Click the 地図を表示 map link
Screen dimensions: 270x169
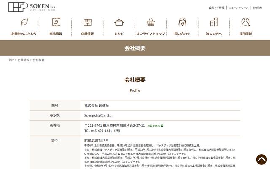click(x=154, y=126)
